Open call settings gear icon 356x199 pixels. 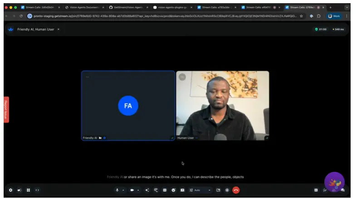point(10,190)
